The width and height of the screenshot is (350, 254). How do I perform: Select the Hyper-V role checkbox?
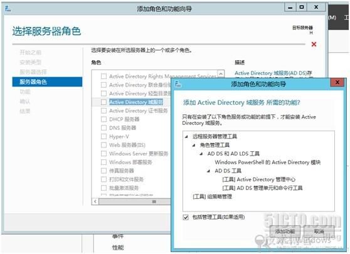tap(103, 136)
